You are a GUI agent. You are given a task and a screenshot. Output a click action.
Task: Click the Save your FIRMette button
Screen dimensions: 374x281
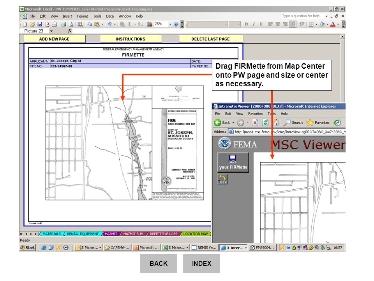[x=233, y=162]
